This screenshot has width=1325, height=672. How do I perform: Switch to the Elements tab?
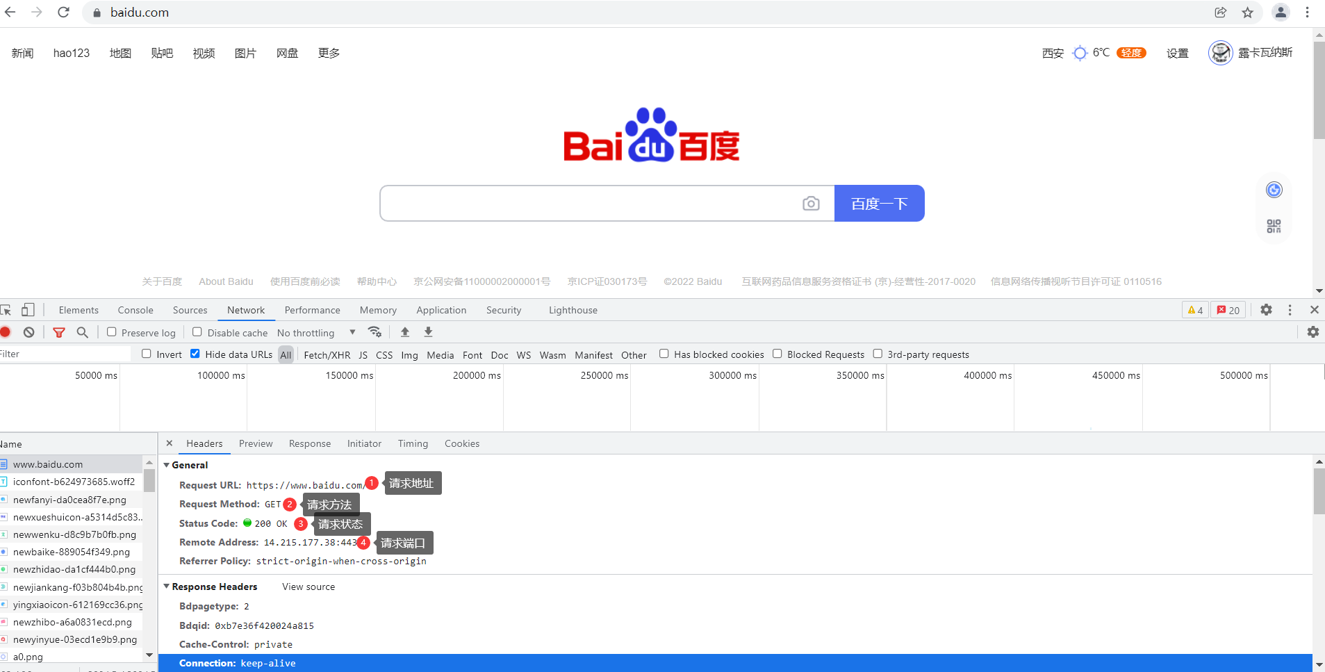pos(79,310)
